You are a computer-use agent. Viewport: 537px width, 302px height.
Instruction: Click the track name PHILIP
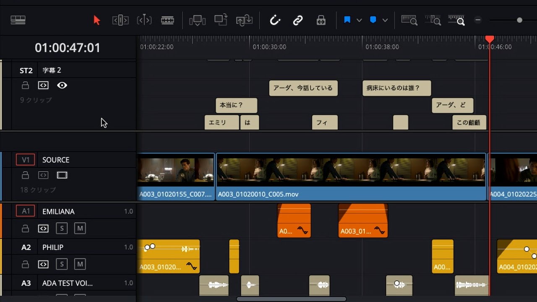53,247
